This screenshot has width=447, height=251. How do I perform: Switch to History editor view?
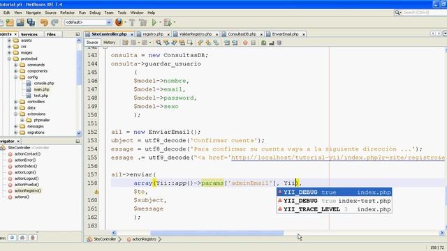110,43
